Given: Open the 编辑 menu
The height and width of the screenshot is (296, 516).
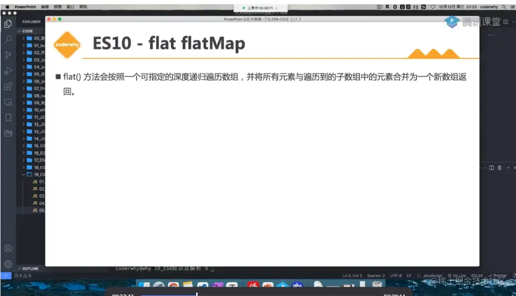Looking at the screenshot, I should [x=45, y=7].
